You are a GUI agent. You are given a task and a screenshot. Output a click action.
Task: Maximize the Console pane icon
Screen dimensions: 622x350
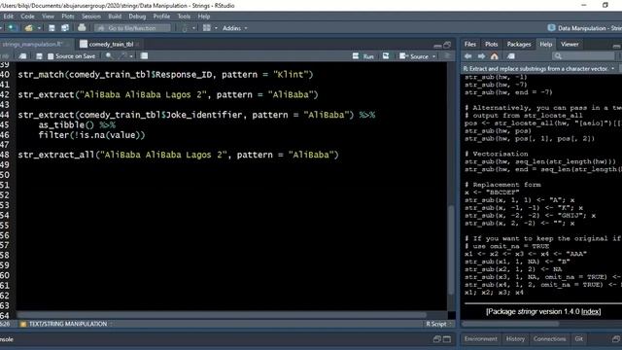pyautogui.click(x=447, y=339)
